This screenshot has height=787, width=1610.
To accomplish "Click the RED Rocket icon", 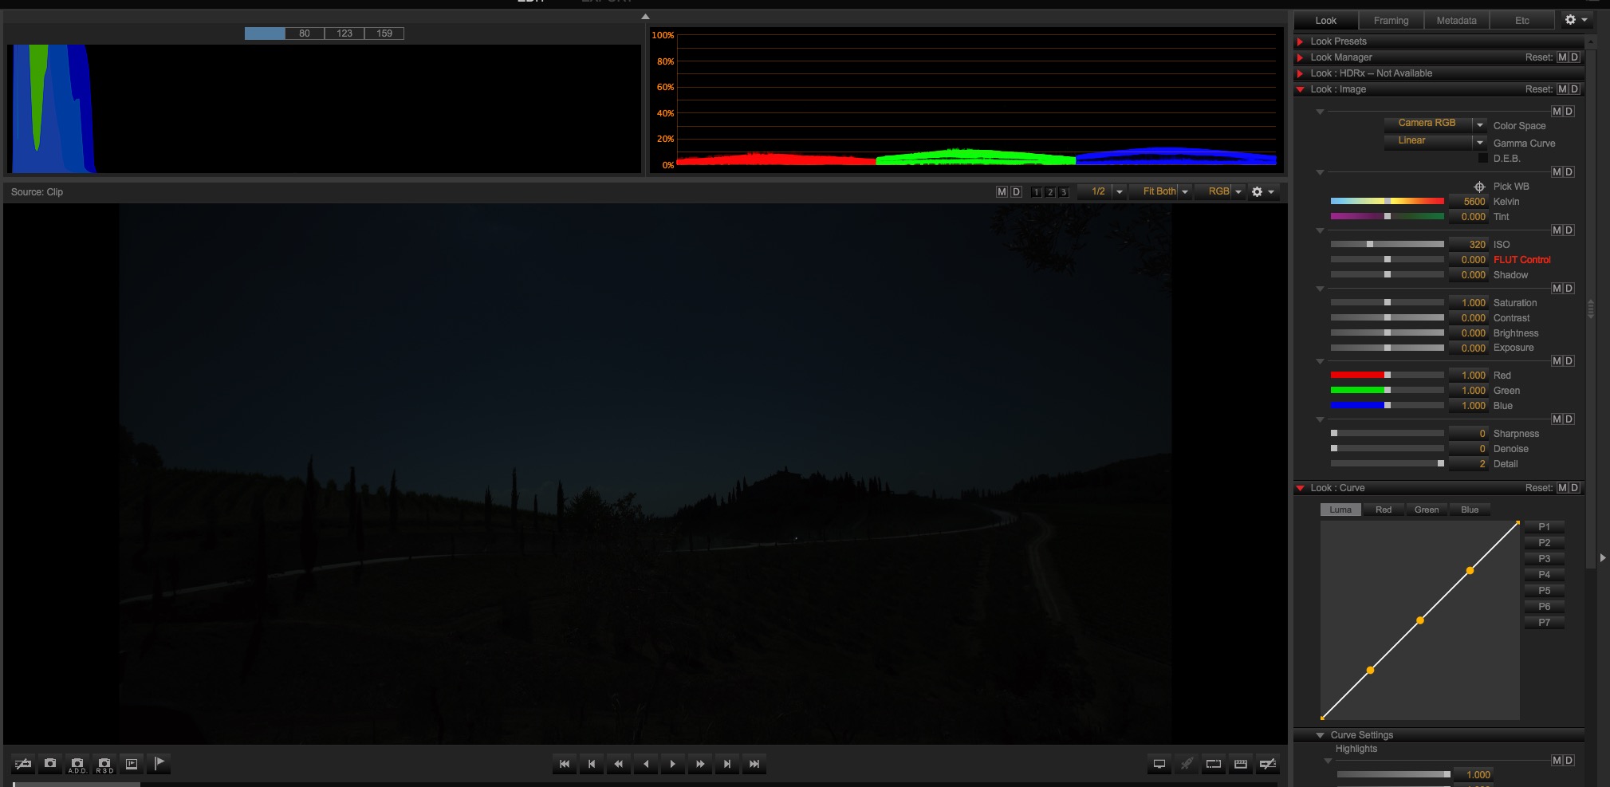I will (x=1187, y=764).
